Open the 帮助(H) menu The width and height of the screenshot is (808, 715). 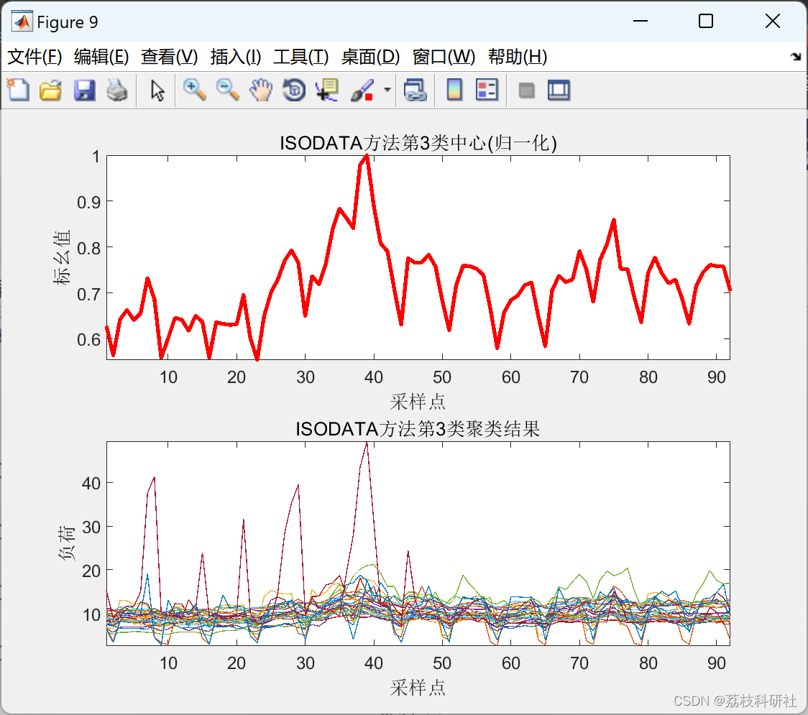click(518, 57)
